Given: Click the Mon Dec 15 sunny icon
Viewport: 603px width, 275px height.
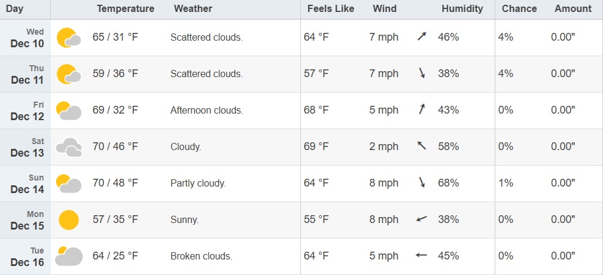Looking at the screenshot, I should click(69, 220).
